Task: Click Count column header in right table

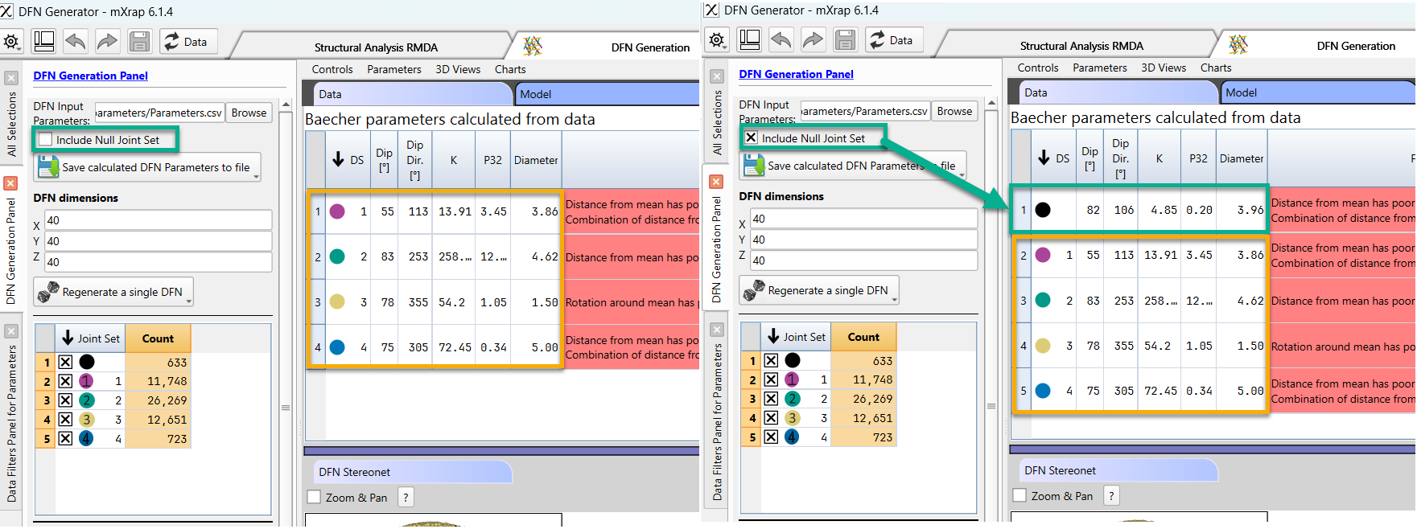Action: point(863,337)
